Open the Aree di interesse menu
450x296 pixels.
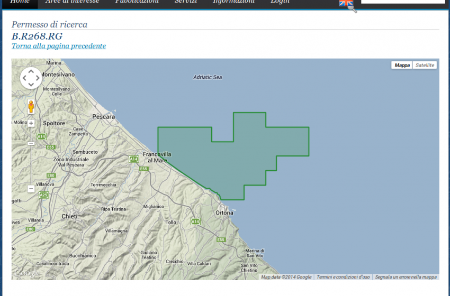click(x=72, y=2)
